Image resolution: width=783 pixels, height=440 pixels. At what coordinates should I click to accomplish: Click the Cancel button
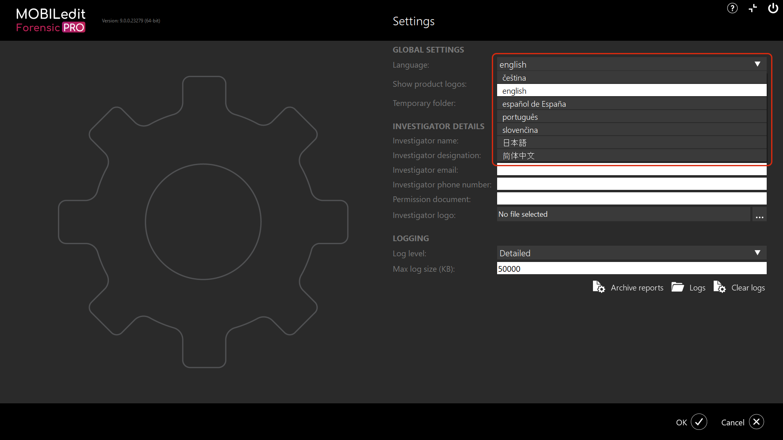pyautogui.click(x=732, y=422)
